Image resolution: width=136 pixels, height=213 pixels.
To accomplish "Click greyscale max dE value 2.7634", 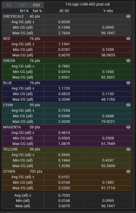I will pyautogui.click(x=64, y=33).
